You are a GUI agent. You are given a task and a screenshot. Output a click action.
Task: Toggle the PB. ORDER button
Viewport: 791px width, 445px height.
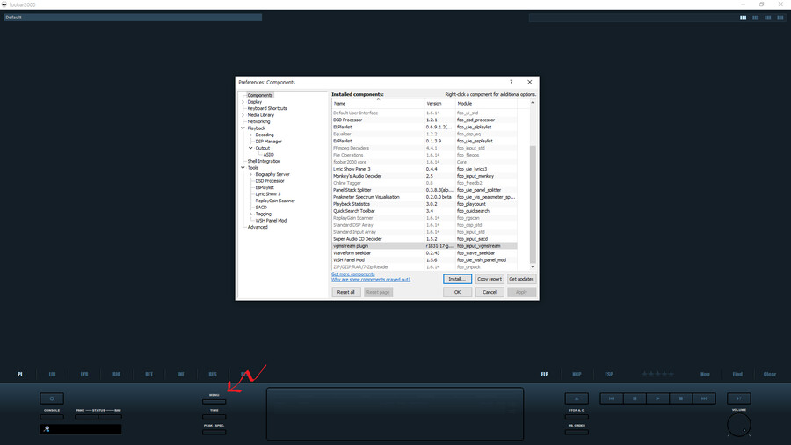coord(577,433)
